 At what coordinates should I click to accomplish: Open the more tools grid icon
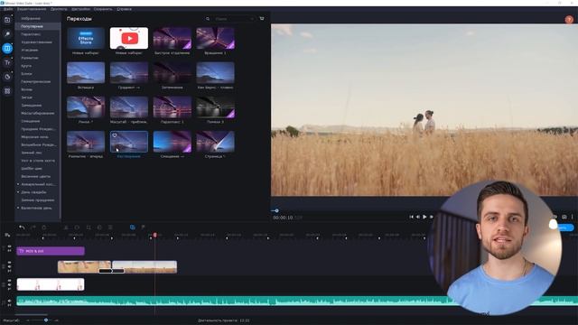[x=7, y=91]
